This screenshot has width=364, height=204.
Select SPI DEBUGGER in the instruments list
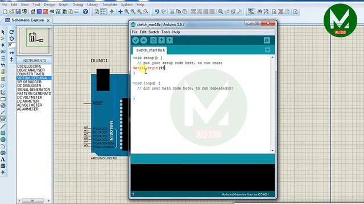(x=29, y=82)
